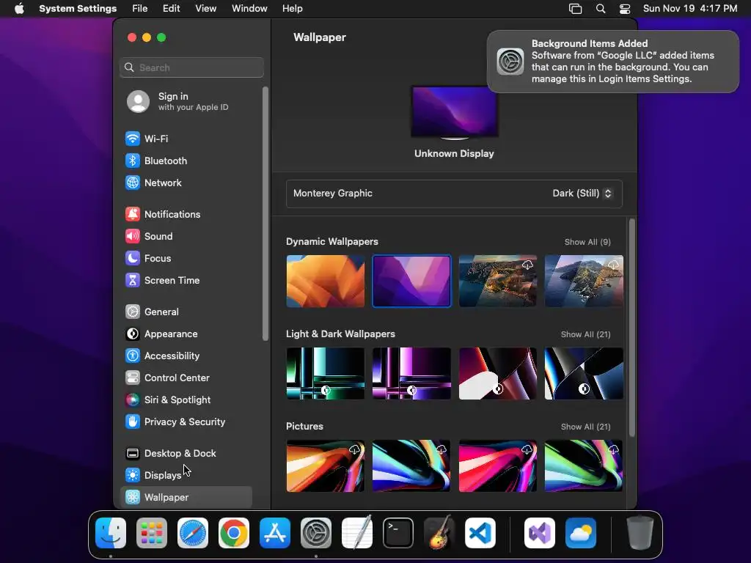Open GarageBand from the Dock

[x=439, y=533]
